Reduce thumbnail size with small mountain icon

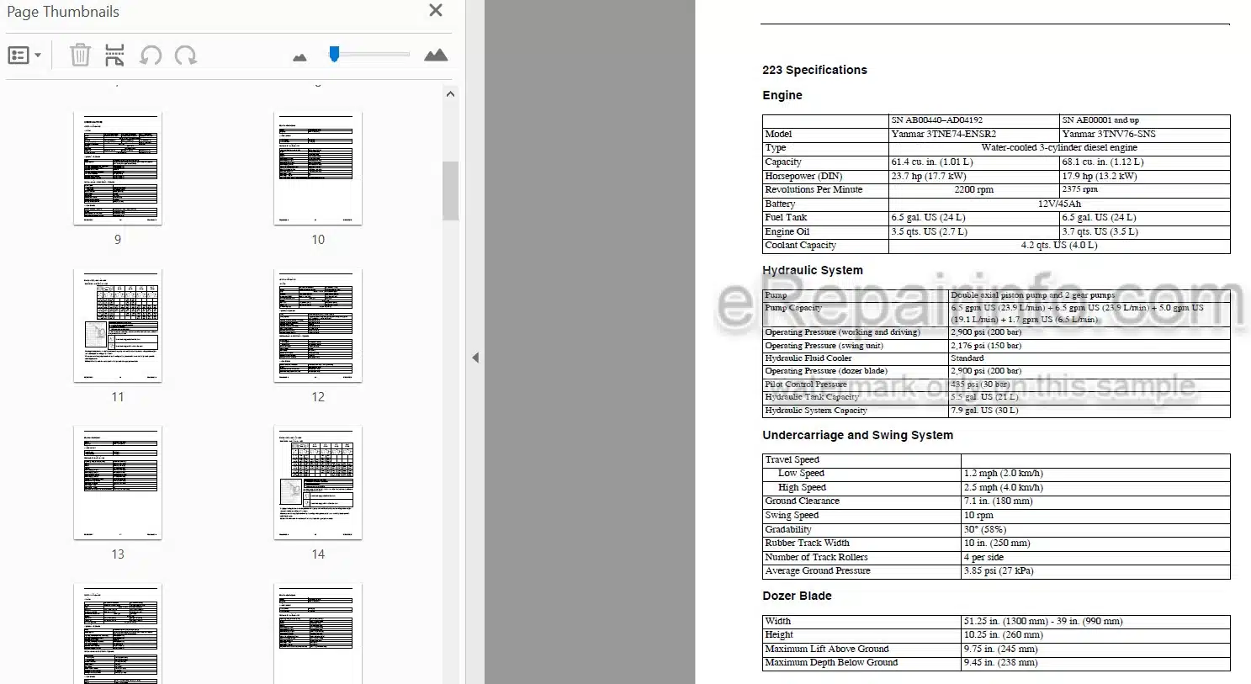coord(299,57)
